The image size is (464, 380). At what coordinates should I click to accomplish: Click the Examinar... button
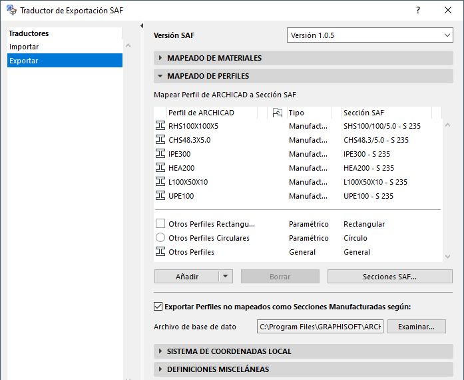click(x=416, y=327)
